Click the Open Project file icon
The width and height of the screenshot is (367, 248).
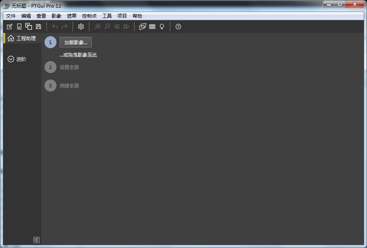(x=19, y=26)
